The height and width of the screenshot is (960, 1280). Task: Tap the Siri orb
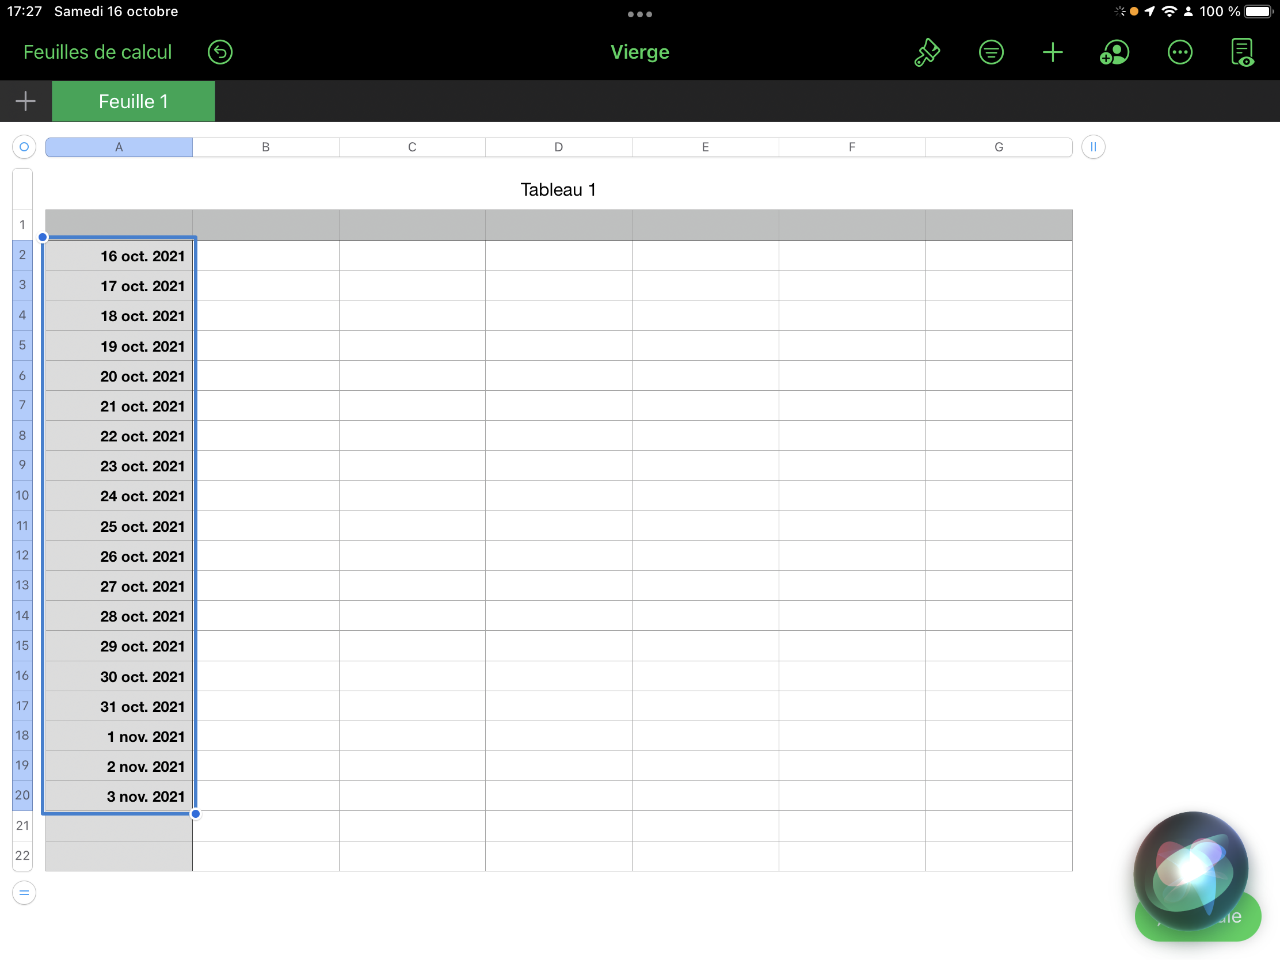coord(1190,869)
